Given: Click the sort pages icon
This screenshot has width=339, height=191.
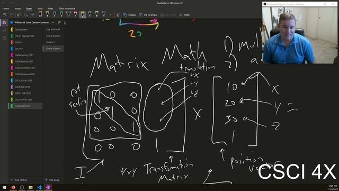Looking at the screenshot, I should click(x=59, y=22).
